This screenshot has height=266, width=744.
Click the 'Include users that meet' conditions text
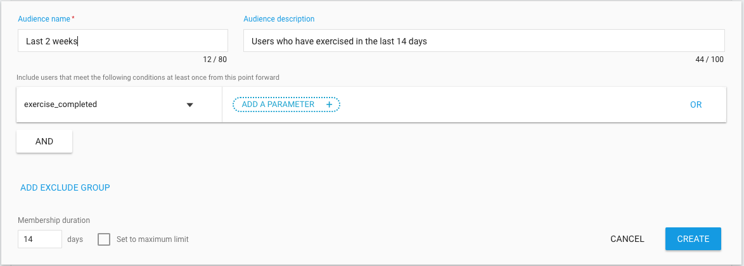click(148, 77)
